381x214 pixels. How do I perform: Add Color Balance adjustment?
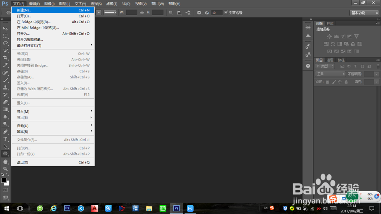pyautogui.click(x=333, y=44)
